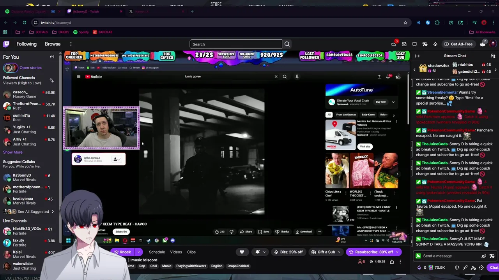The image size is (499, 280).
Task: Open the Twitch home logo
Action: [6, 44]
